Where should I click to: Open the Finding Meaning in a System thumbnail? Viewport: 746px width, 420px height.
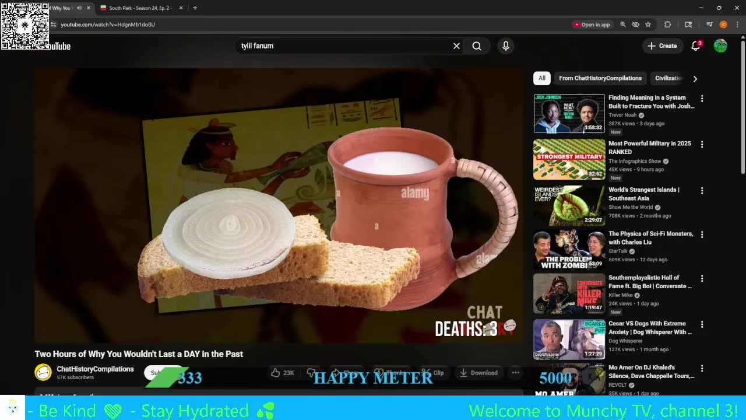pos(569,114)
